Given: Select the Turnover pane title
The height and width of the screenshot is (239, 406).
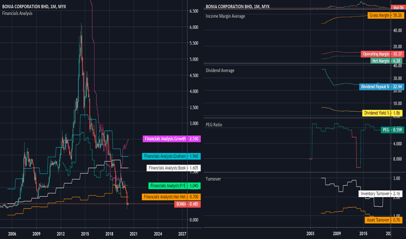Looking at the screenshot, I should tap(213, 179).
